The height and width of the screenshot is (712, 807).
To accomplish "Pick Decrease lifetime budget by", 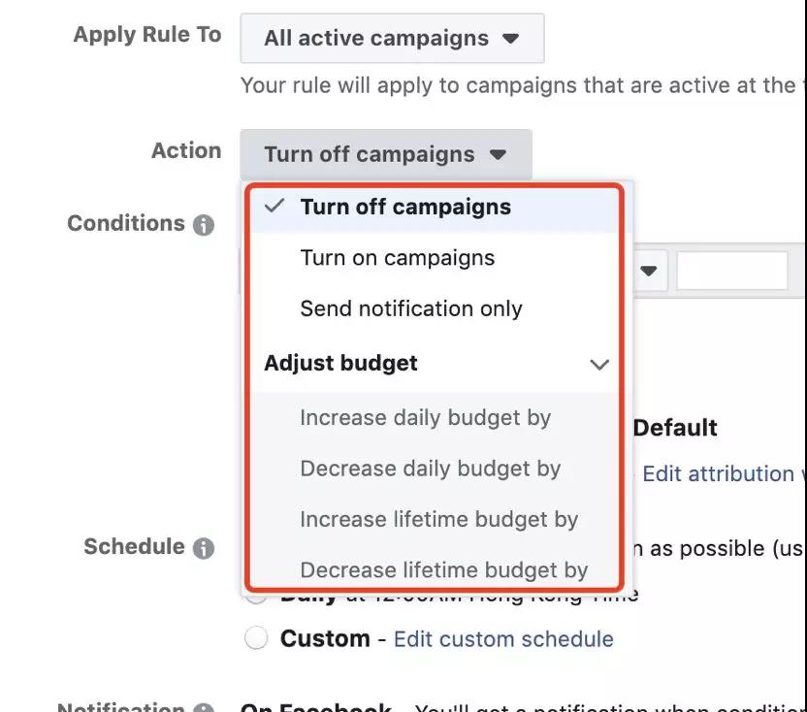I will coord(443,569).
